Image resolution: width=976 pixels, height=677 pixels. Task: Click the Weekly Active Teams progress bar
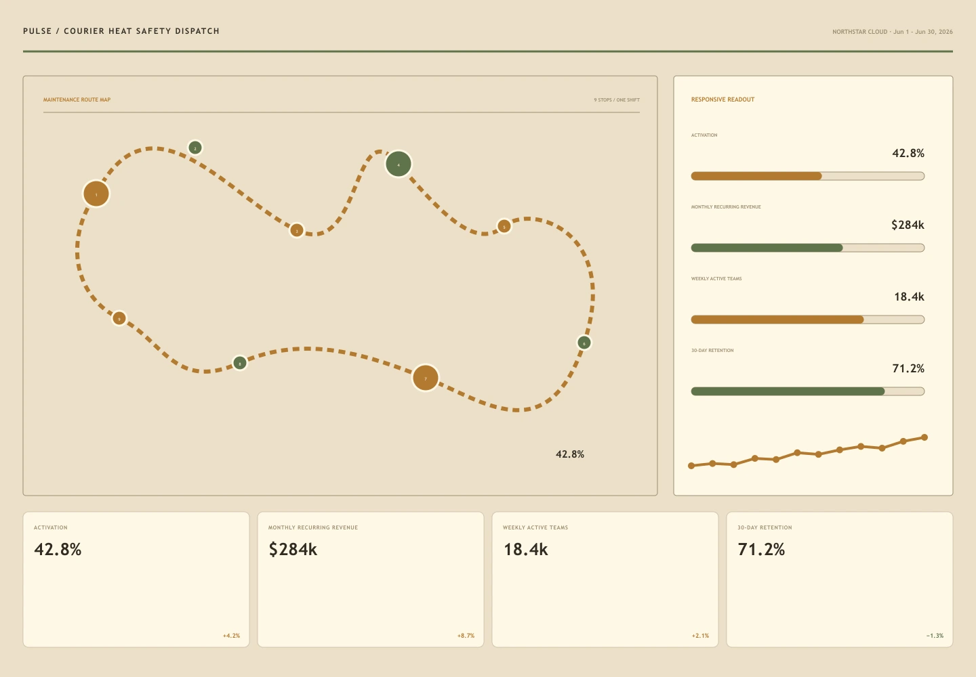[808, 320]
